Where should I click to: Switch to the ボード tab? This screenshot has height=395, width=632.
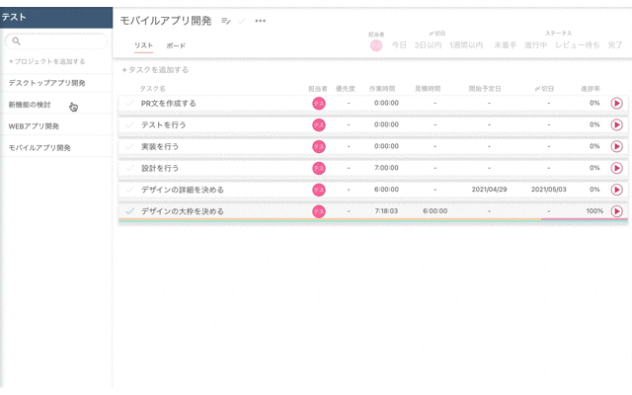176,46
